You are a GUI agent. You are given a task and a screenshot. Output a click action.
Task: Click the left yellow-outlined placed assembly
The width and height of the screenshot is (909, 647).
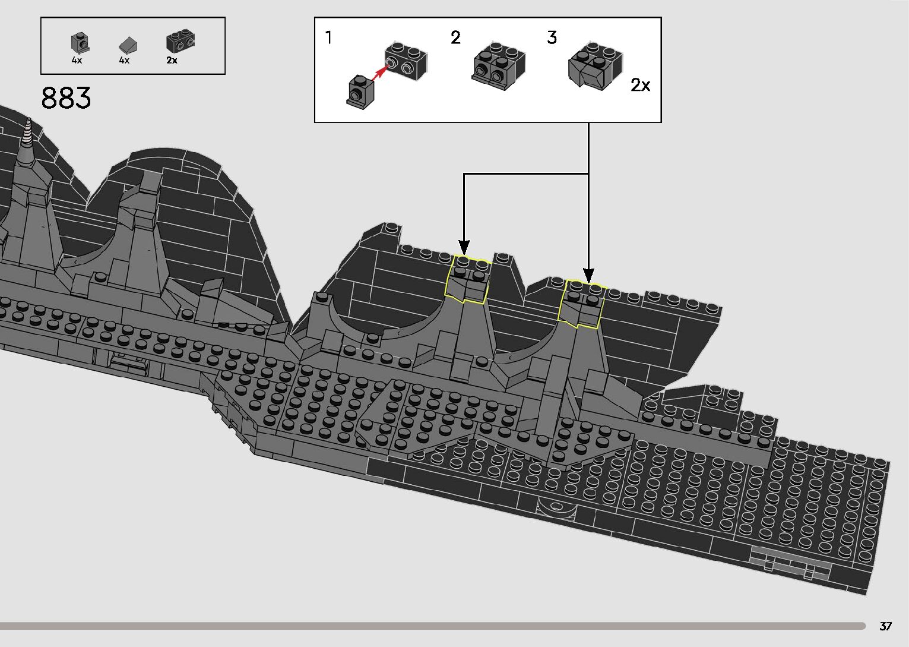(467, 280)
